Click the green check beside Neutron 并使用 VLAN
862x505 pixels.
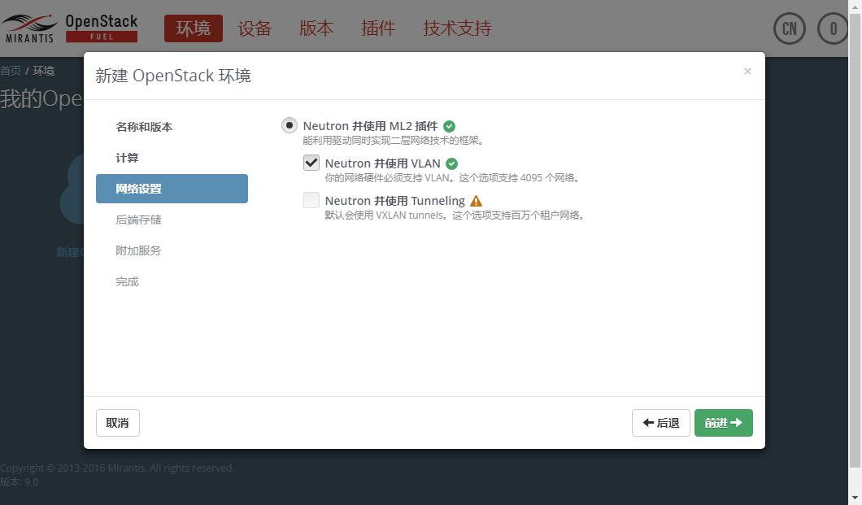click(452, 163)
